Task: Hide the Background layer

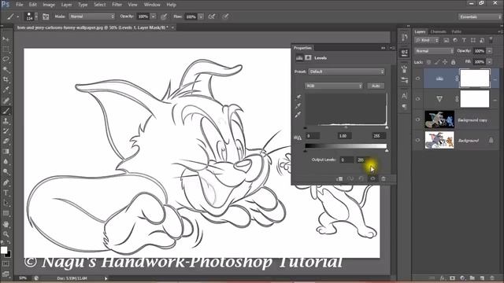Action: (x=418, y=140)
